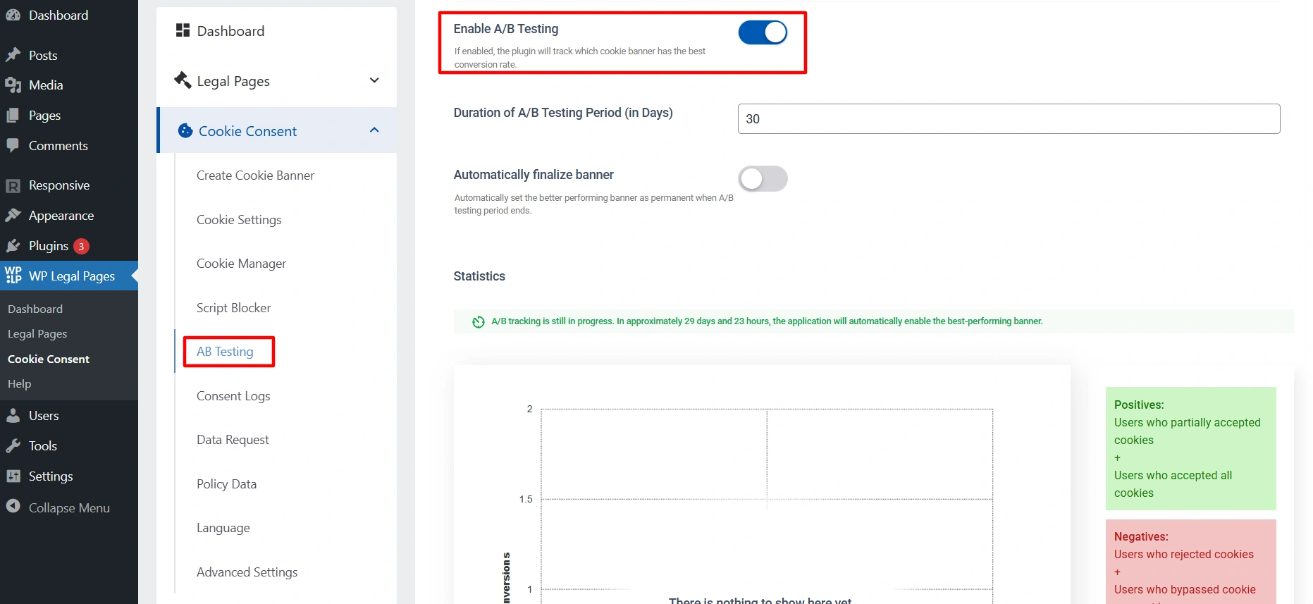This screenshot has height=604, width=1313.
Task: Click the Media icon in sidebar
Action: click(x=13, y=85)
